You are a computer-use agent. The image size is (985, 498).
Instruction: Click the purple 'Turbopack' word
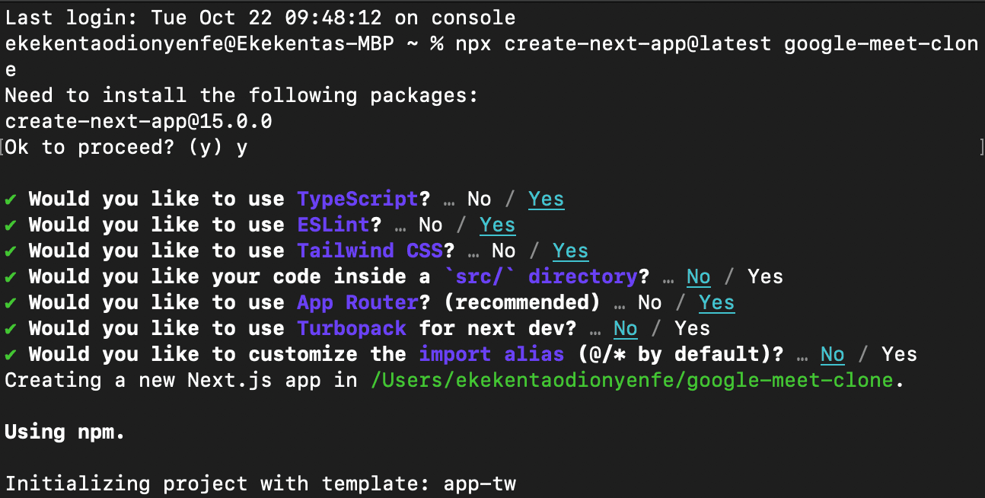tap(352, 328)
